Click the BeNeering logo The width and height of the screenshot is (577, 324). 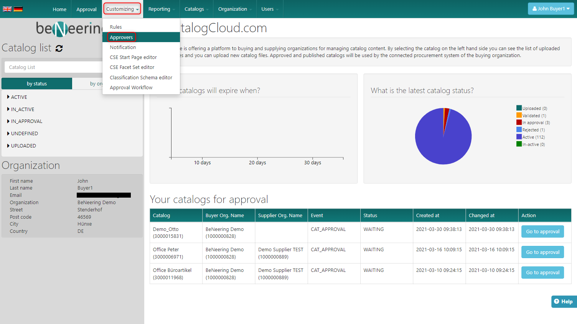(x=69, y=28)
